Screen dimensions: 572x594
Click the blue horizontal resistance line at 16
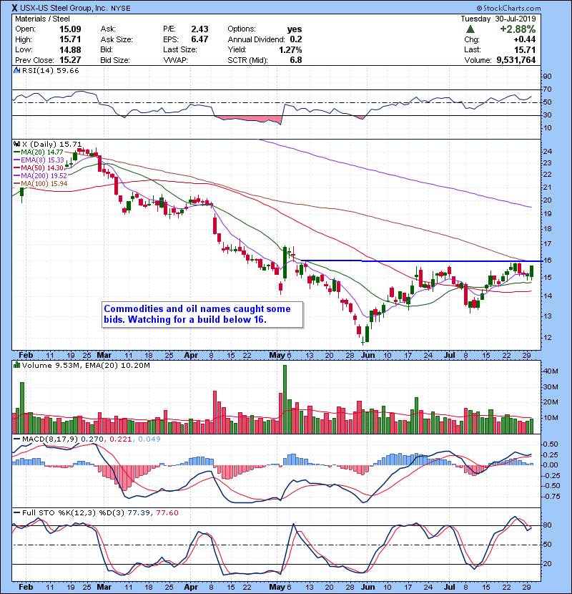(x=421, y=261)
